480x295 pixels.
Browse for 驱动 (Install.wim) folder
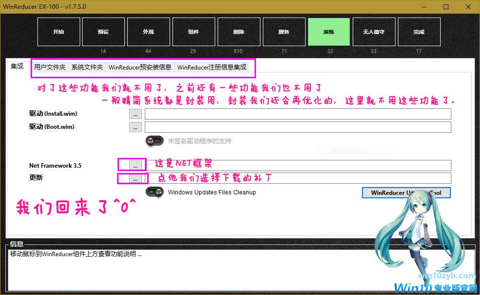point(136,114)
